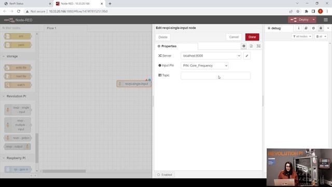The width and height of the screenshot is (332, 187).
Task: Toggle the browser side panel icon
Action: (x=313, y=11)
